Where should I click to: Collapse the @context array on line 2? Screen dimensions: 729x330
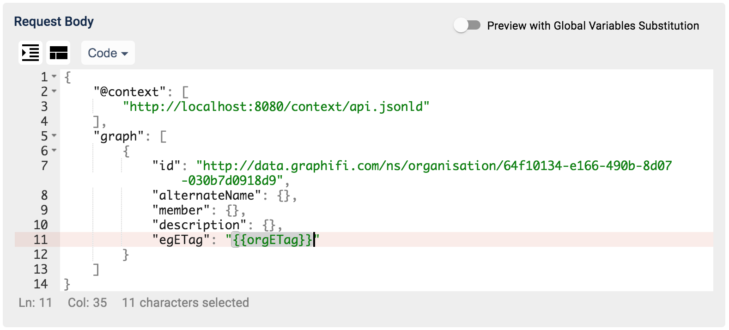54,91
